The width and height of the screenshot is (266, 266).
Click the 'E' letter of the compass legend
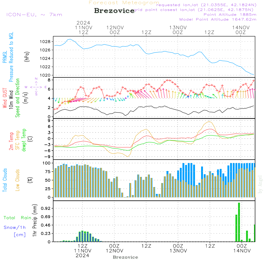click(x=46, y=87)
